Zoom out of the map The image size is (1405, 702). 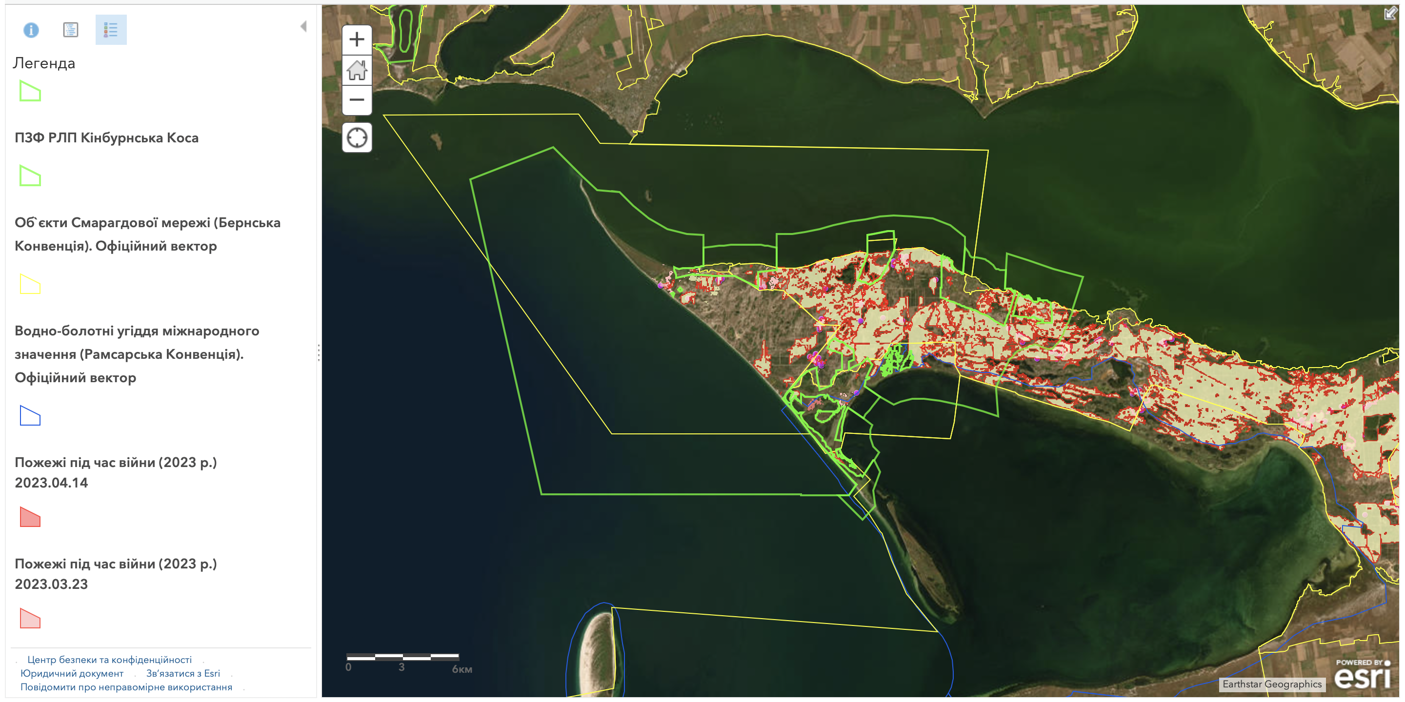(x=357, y=100)
